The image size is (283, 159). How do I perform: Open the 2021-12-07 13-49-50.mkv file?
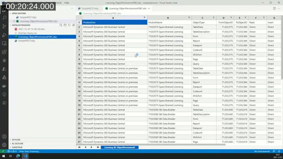click(32, 29)
